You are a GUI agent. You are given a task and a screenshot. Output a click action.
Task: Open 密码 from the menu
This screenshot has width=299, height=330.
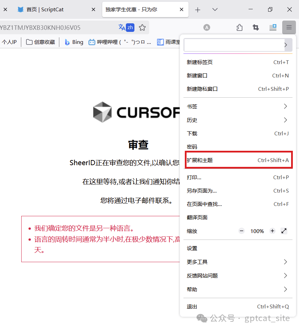[238, 147]
